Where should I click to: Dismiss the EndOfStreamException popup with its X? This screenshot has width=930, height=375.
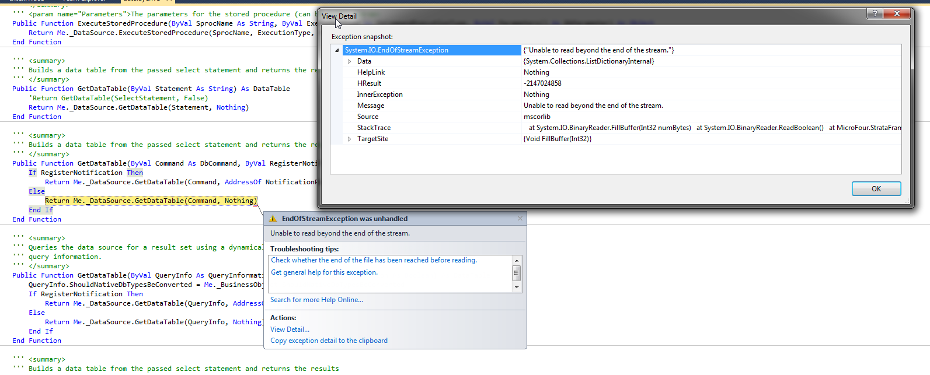pos(520,219)
